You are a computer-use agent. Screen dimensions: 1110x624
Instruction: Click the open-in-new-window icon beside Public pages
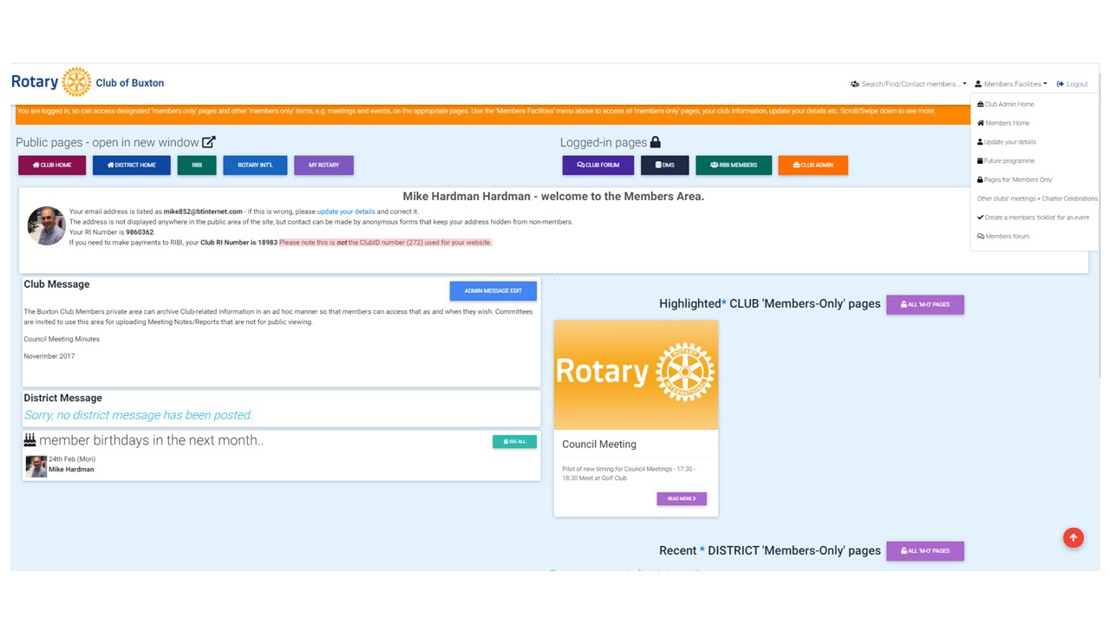click(209, 142)
